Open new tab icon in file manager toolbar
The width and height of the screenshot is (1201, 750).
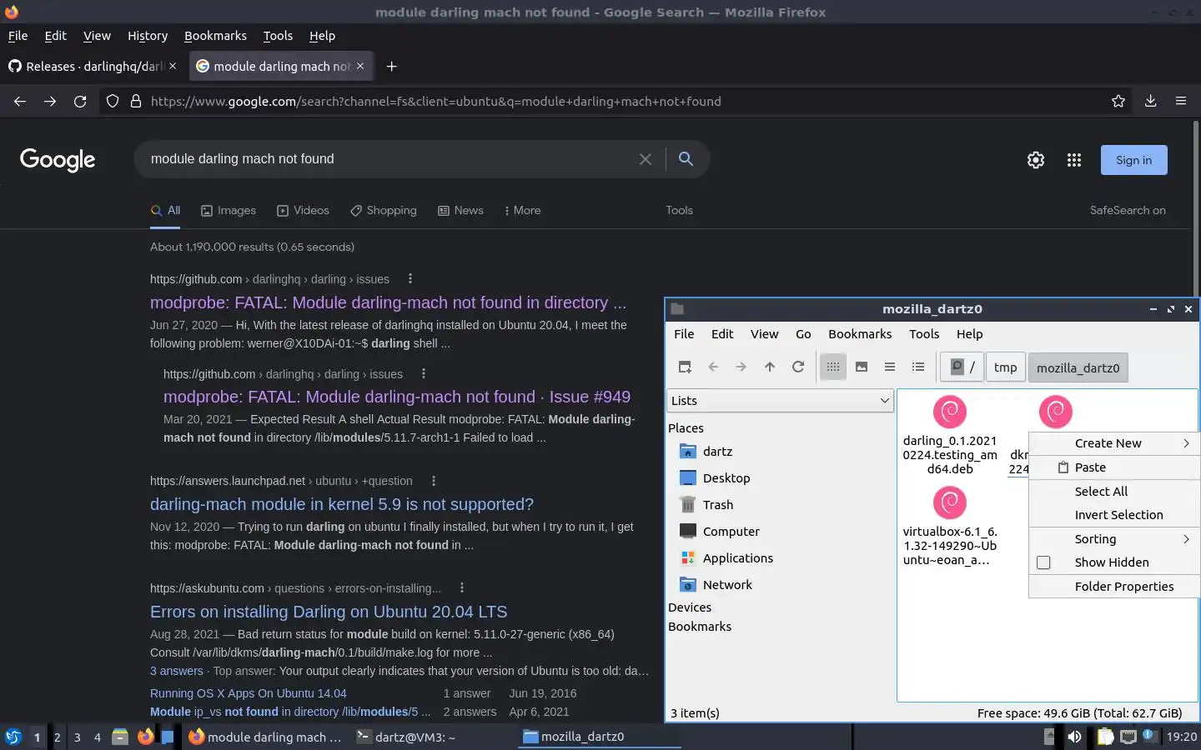click(685, 367)
